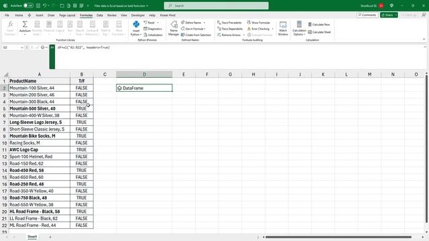Click the Name Box showing D2
Viewport: 429px width, 241px height.
pos(13,48)
